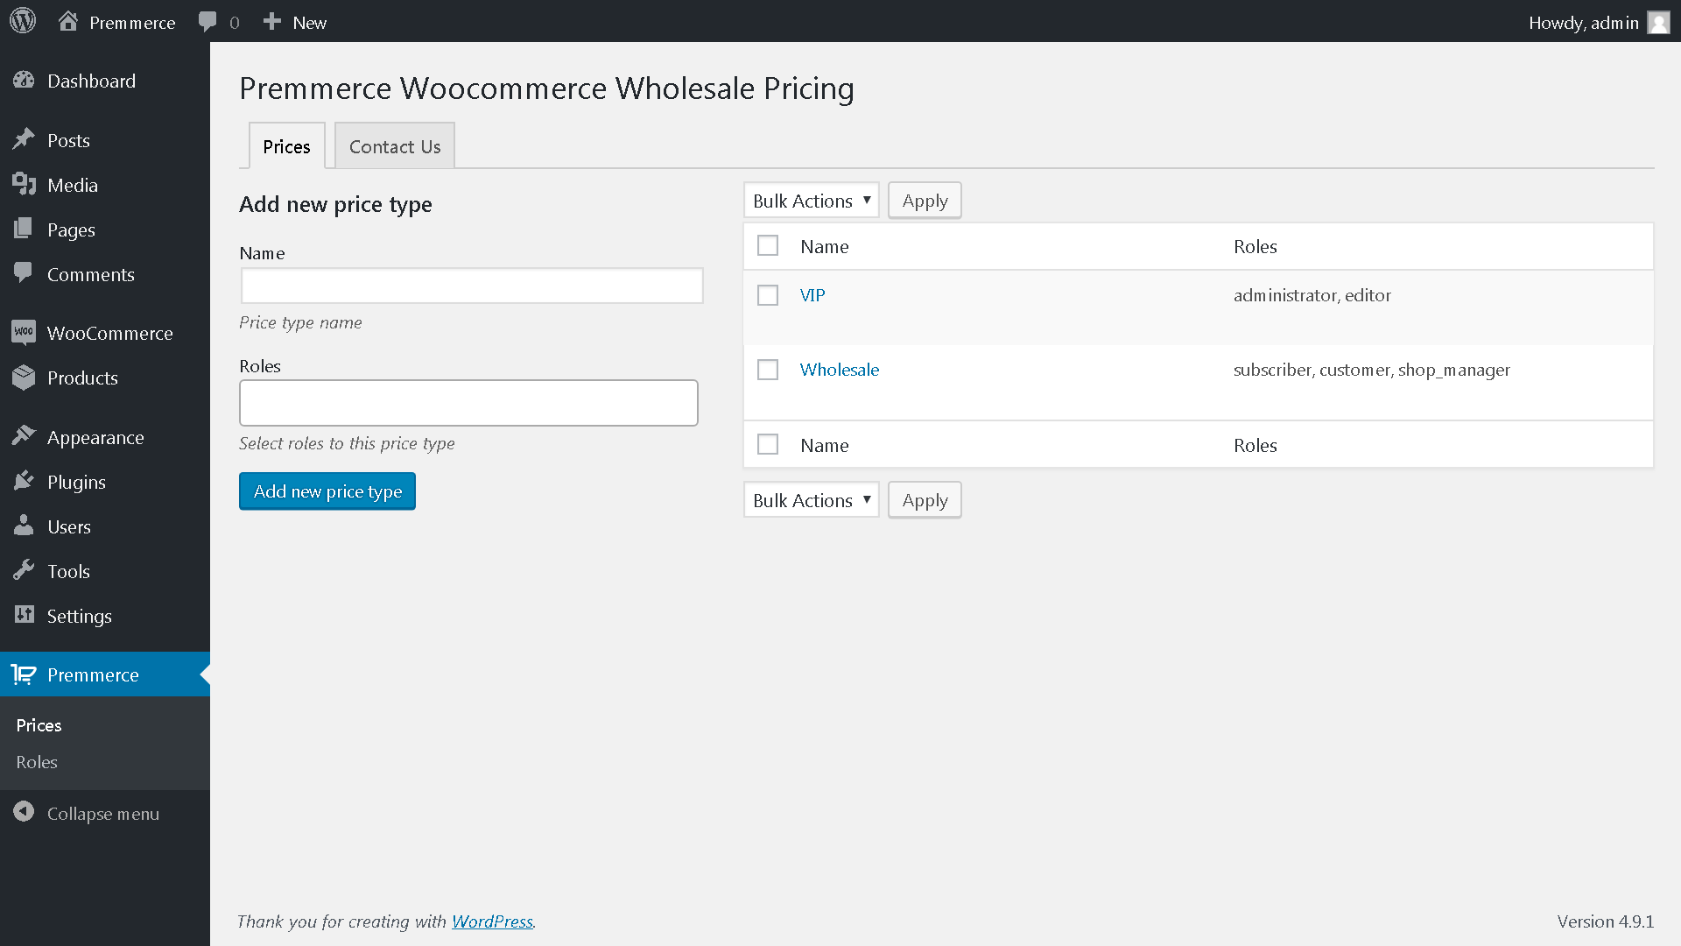Open the Settings menu item
1681x946 pixels.
coord(105,616)
